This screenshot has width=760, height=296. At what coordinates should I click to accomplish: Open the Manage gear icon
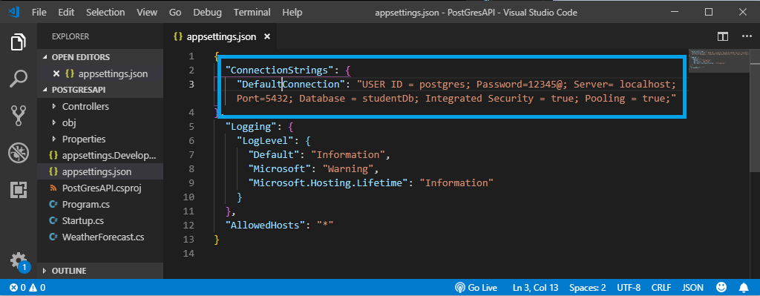(19, 260)
